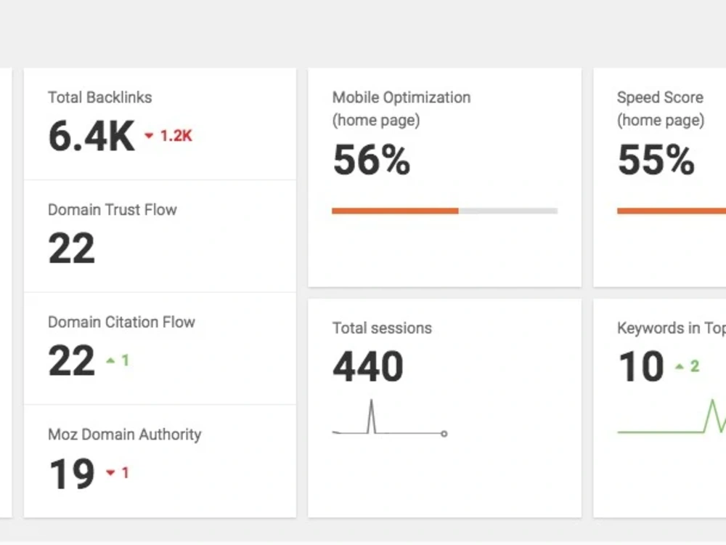726x545 pixels.
Task: Click the red down arrow beside 1.2K
Action: click(x=149, y=136)
